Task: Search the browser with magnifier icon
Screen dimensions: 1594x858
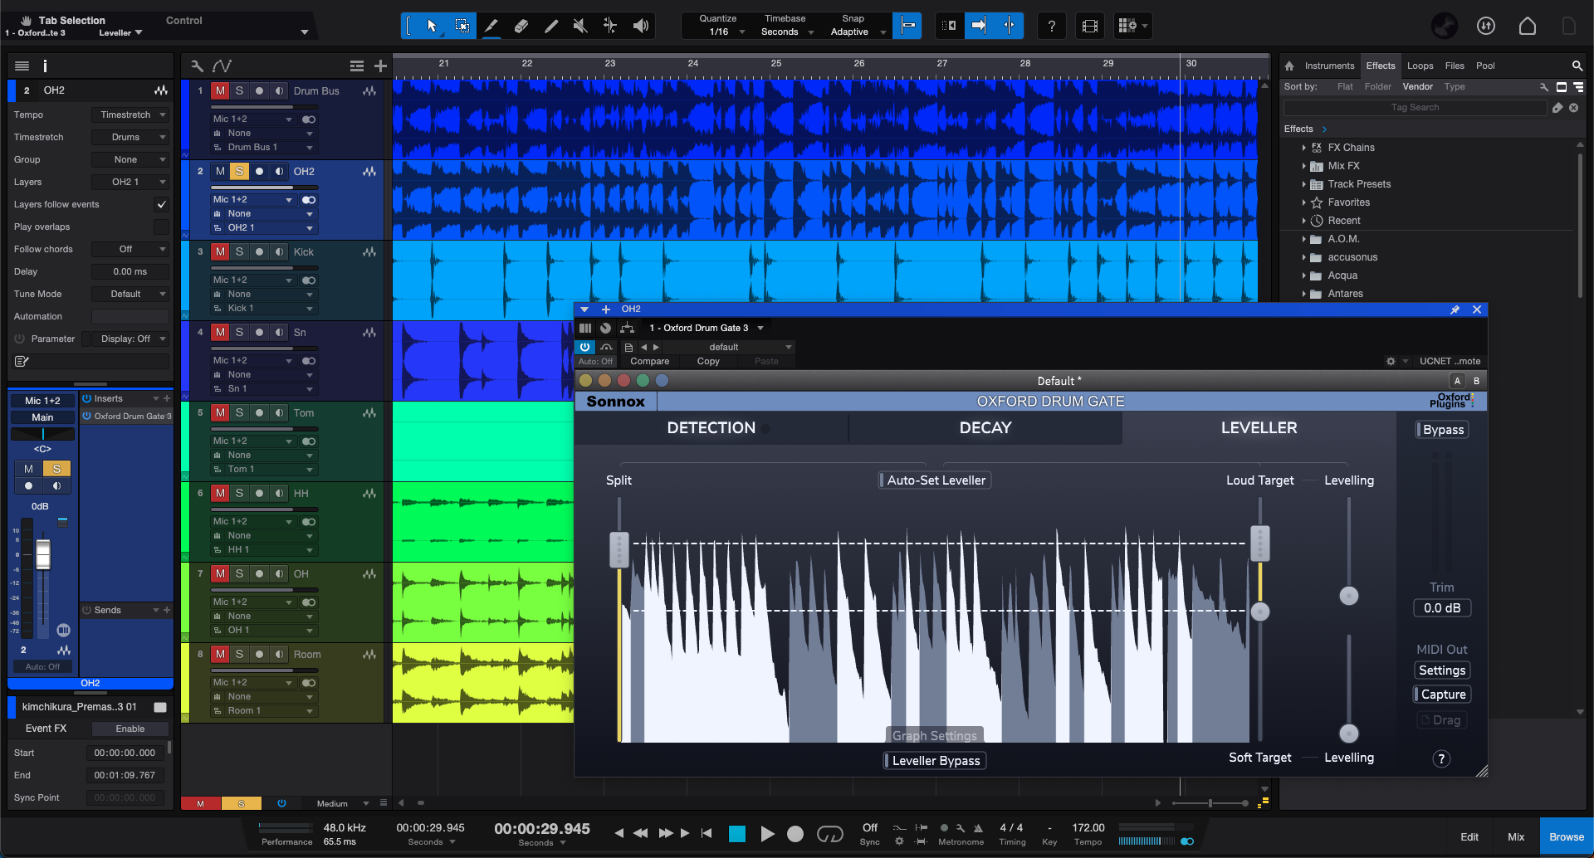Action: [x=1577, y=66]
